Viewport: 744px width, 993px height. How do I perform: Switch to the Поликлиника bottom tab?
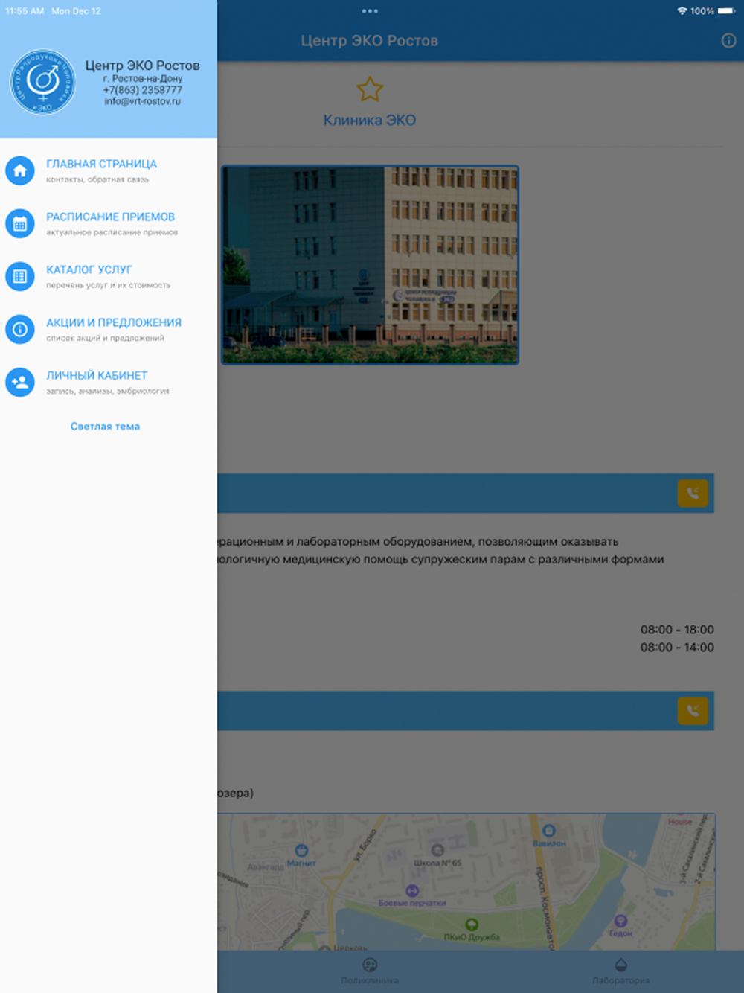pos(370,971)
